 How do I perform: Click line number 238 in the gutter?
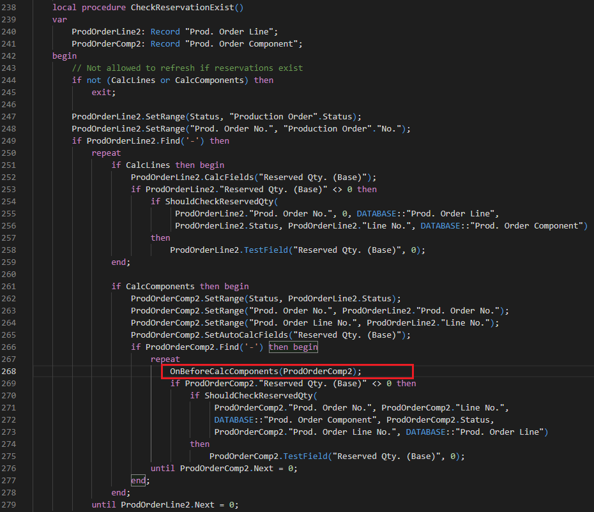9,7
